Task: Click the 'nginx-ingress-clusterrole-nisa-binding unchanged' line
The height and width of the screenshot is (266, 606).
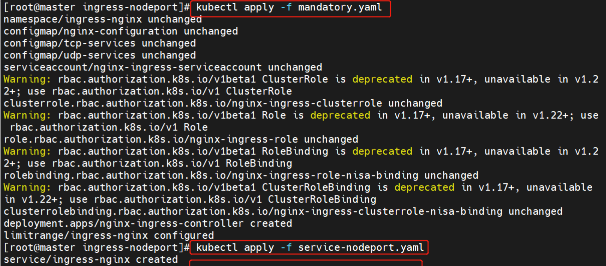Action: click(x=283, y=212)
